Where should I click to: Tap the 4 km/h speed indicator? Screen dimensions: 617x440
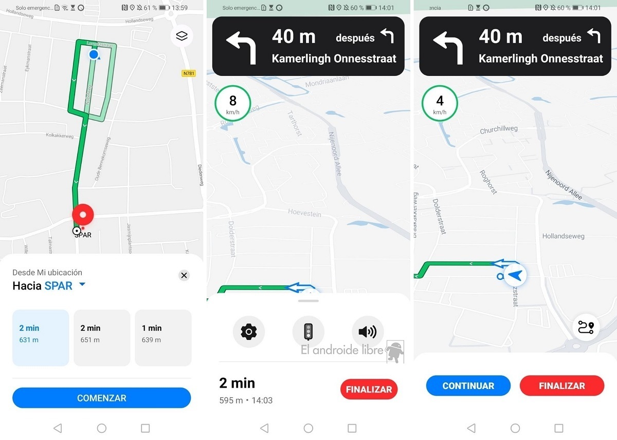click(440, 103)
